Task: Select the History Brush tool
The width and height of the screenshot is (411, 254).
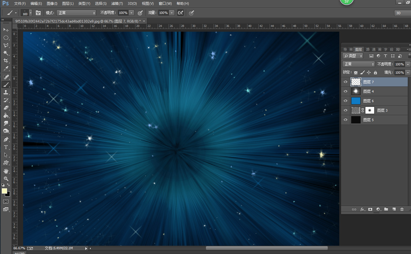Action: click(6, 100)
